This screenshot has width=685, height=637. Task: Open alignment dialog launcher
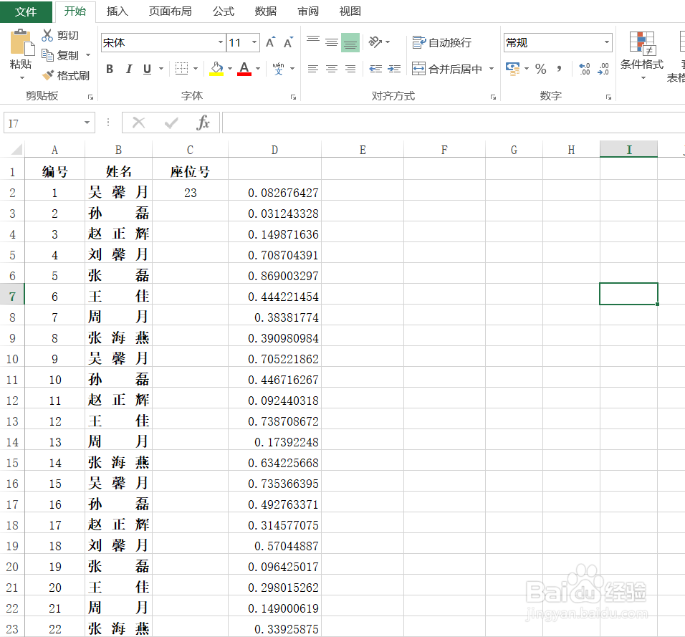pyautogui.click(x=493, y=97)
